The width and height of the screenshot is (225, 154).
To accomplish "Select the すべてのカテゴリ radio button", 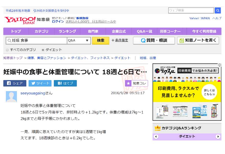I will pos(7,50).
